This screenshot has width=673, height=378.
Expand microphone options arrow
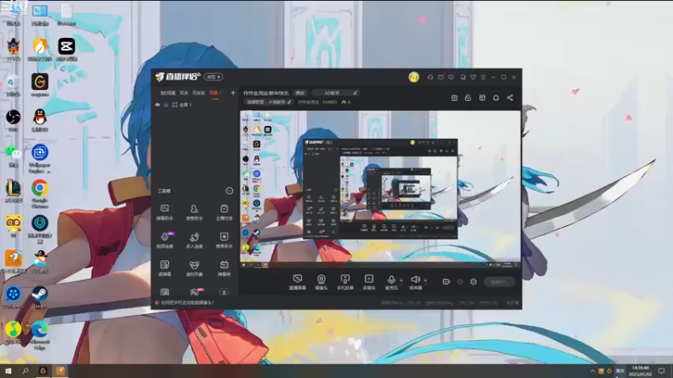tap(401, 281)
